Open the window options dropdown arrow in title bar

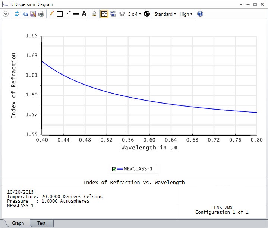click(241, 4)
